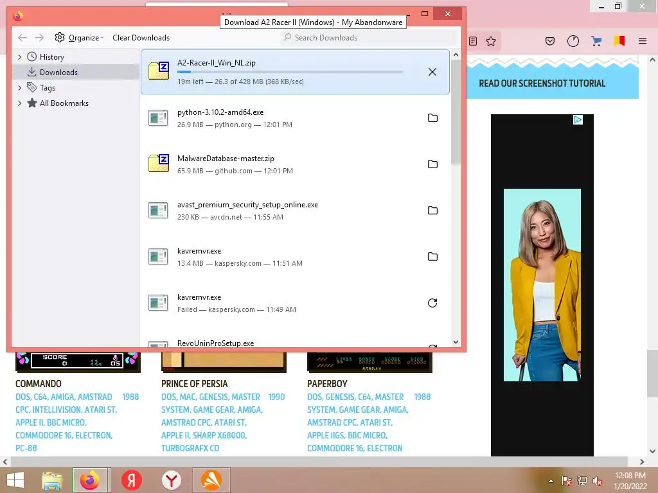Click Clear Downloads

141,38
